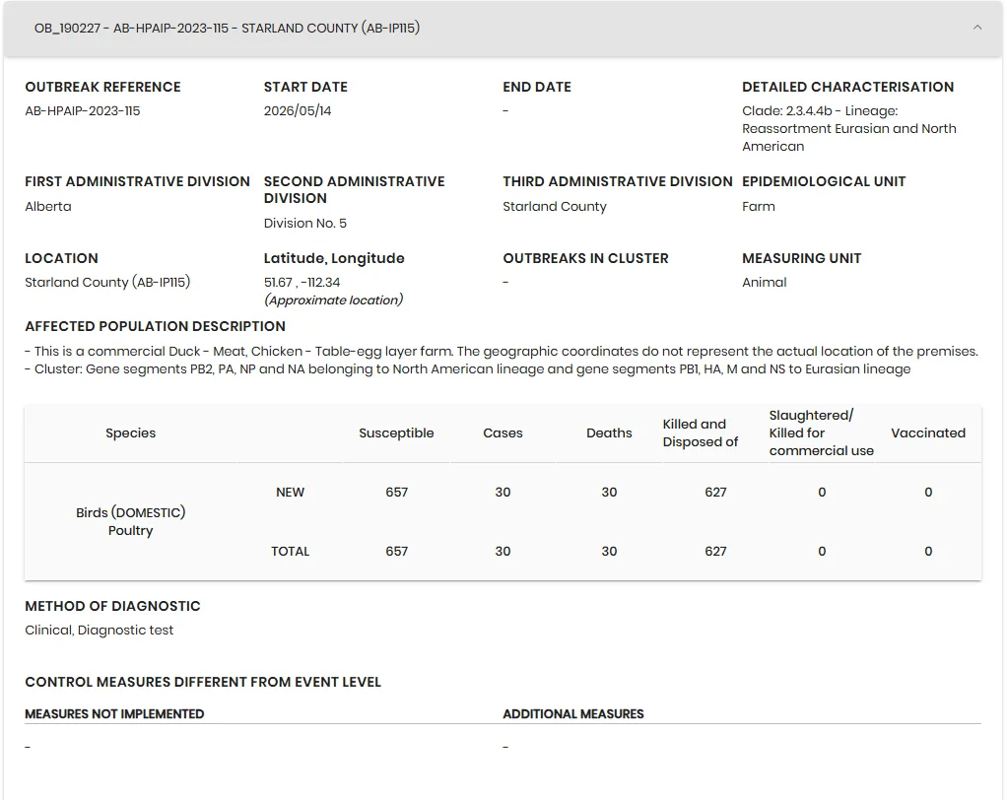Select Cases value 30 in NEW row
Image resolution: width=1007 pixels, height=800 pixels.
coord(503,493)
